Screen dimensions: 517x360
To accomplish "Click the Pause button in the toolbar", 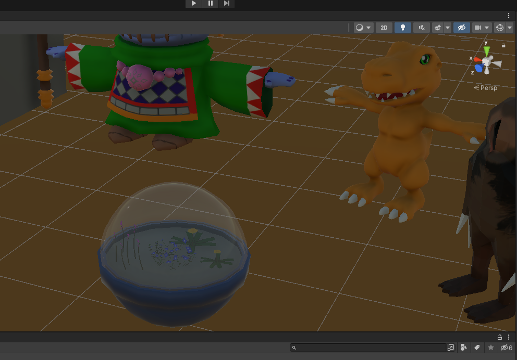I will [x=210, y=3].
